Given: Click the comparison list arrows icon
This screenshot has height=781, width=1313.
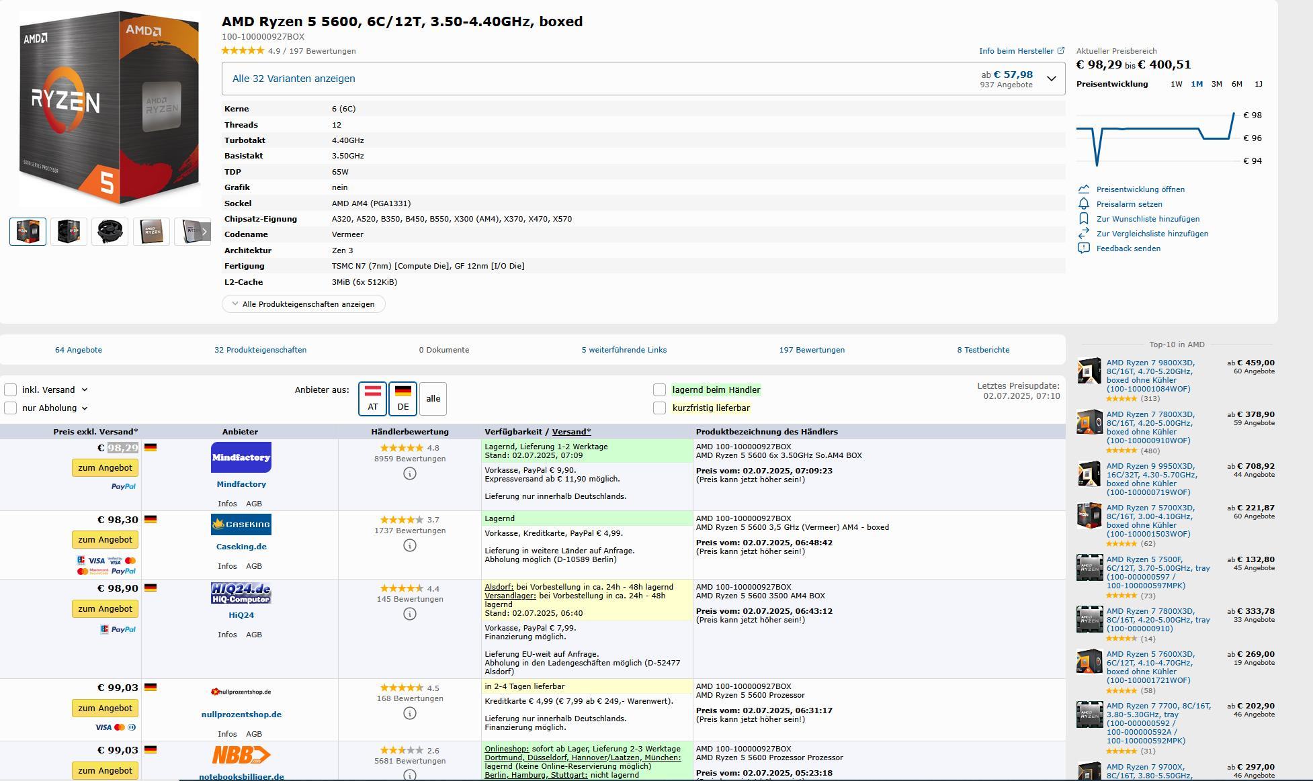Looking at the screenshot, I should [1083, 233].
